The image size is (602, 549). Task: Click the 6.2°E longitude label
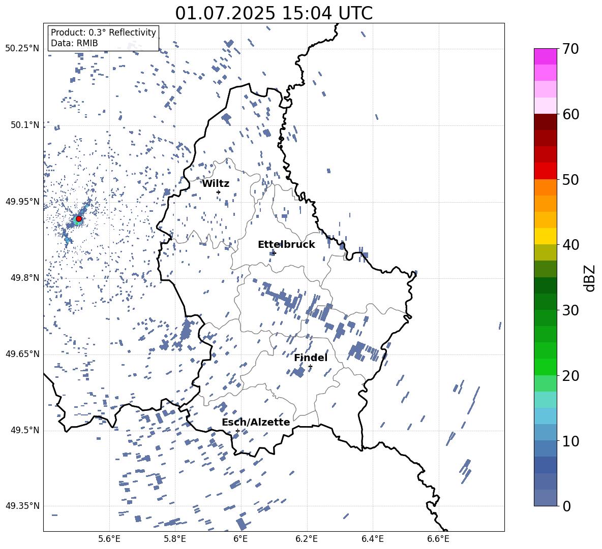tap(307, 539)
